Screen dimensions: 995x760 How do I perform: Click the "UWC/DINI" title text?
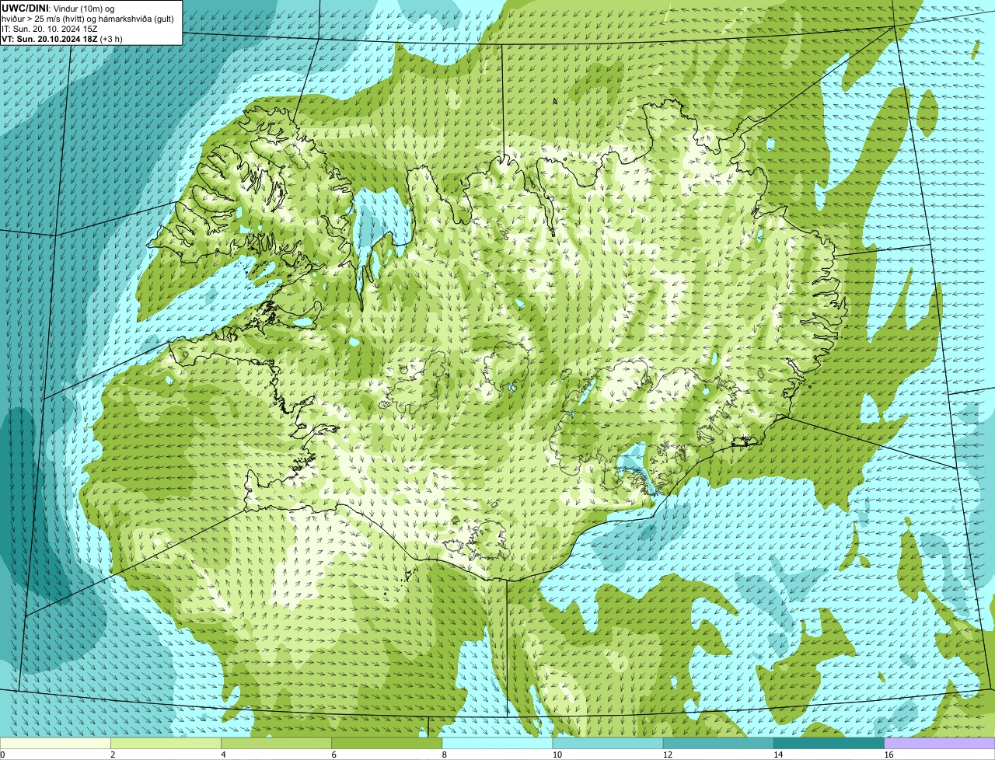[26, 8]
